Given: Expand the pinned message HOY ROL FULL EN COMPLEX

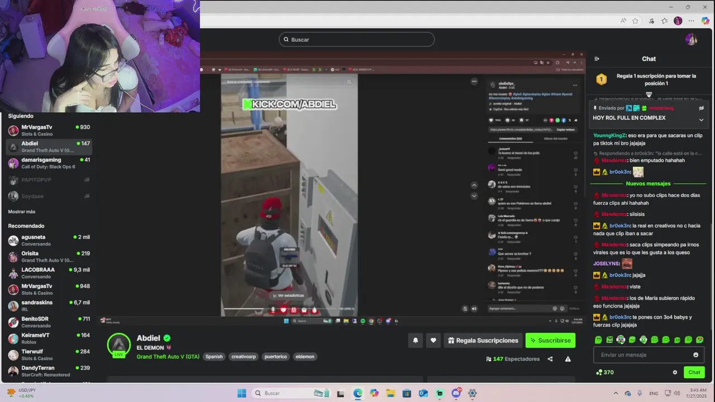Looking at the screenshot, I should 701,119.
